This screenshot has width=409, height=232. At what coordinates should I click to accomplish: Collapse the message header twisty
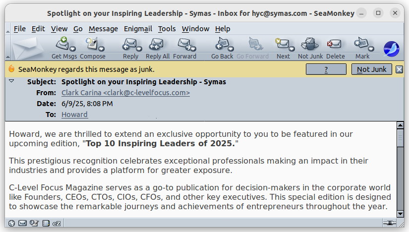point(11,81)
